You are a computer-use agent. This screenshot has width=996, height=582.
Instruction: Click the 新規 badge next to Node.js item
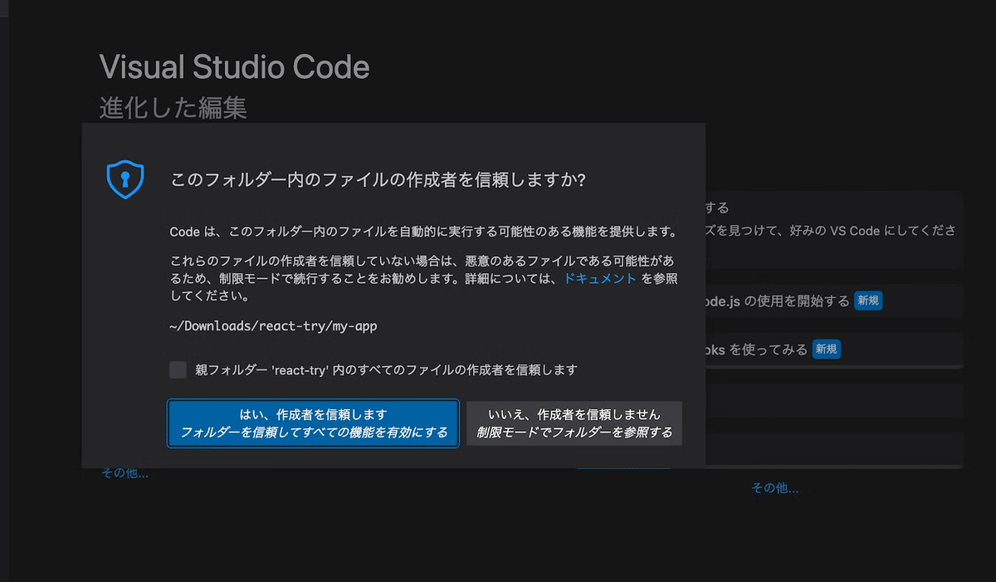[868, 301]
